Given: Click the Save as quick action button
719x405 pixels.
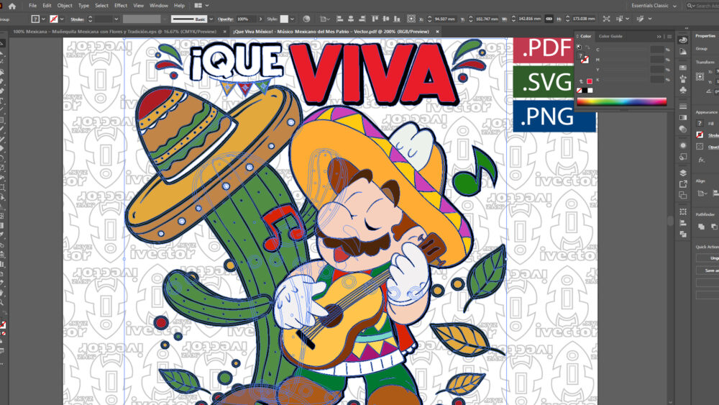Looking at the screenshot, I should coord(707,270).
